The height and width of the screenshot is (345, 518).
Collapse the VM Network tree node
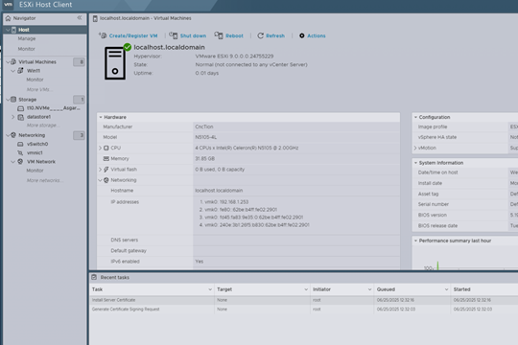pos(13,161)
